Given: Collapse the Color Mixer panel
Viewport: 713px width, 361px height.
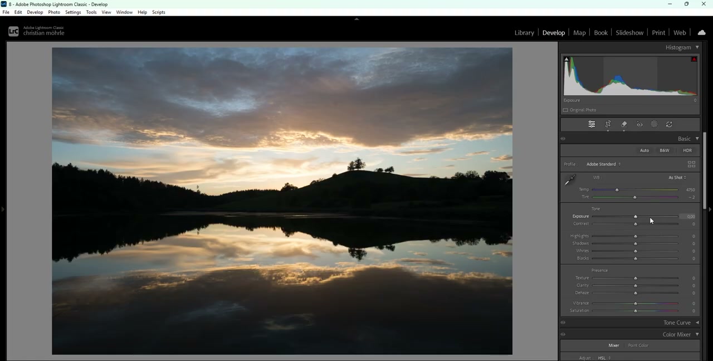Looking at the screenshot, I should pyautogui.click(x=697, y=335).
